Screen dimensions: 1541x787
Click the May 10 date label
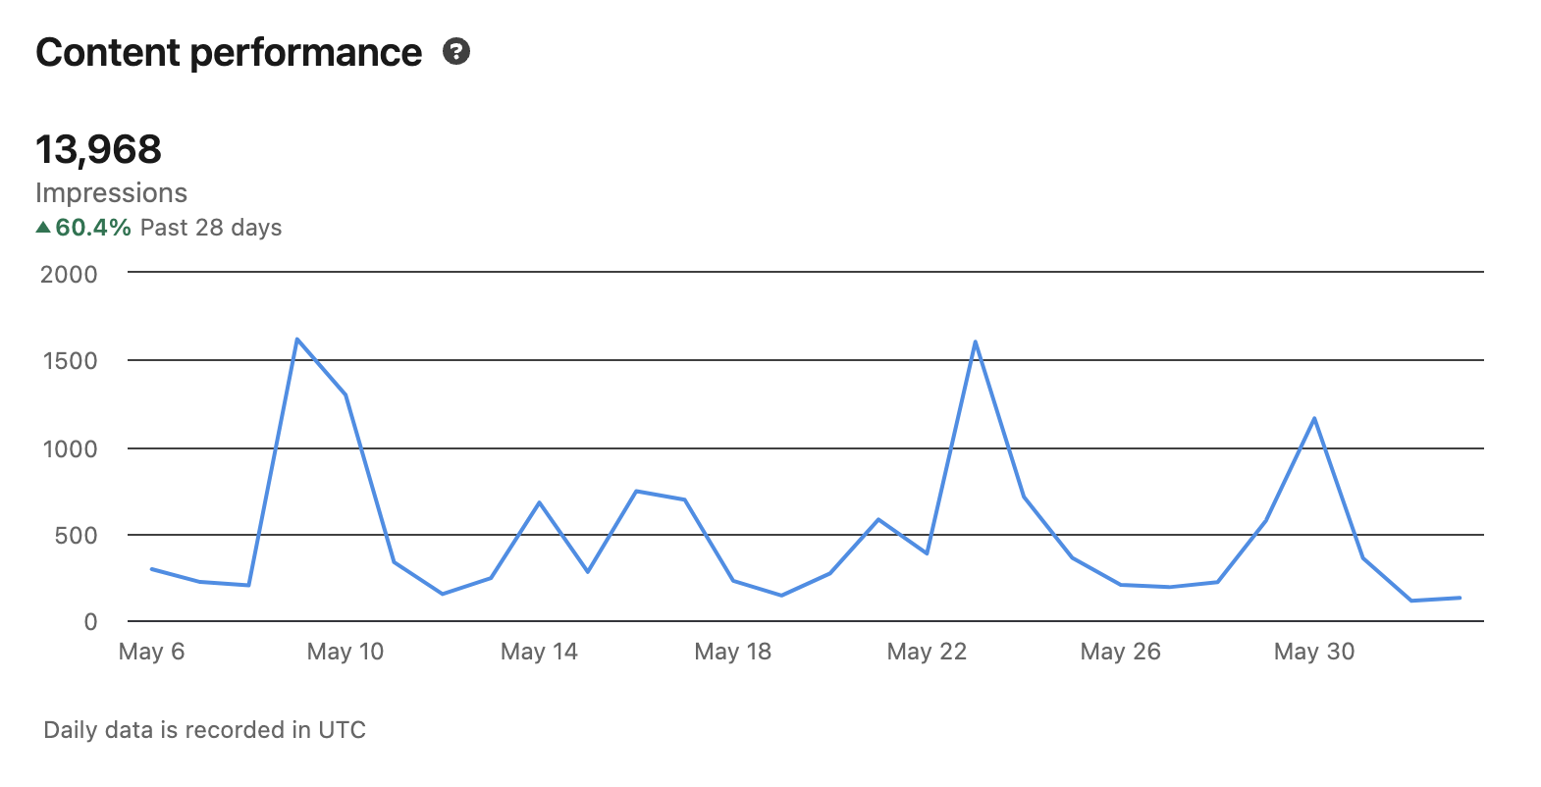(345, 652)
